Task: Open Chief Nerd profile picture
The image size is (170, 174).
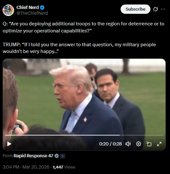Action: [8, 10]
